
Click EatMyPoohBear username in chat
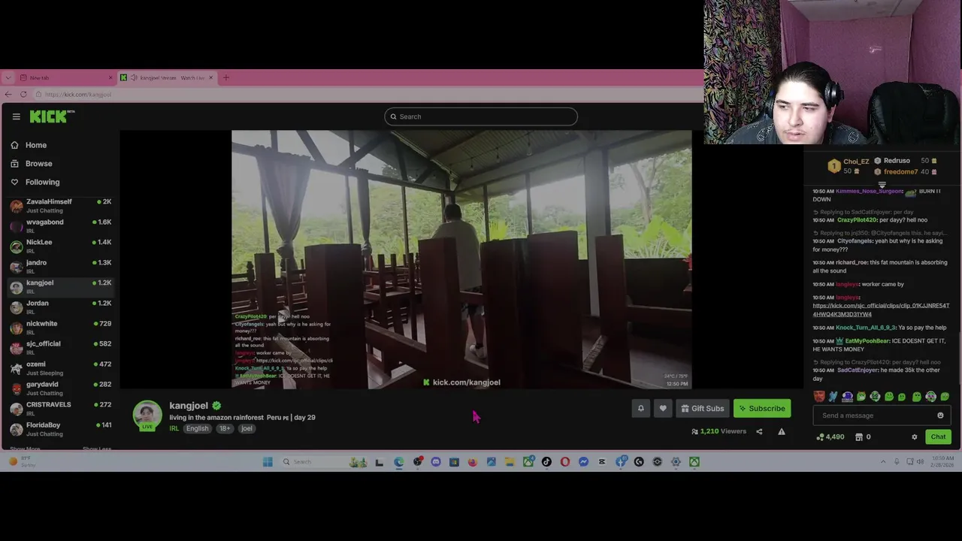click(x=867, y=340)
